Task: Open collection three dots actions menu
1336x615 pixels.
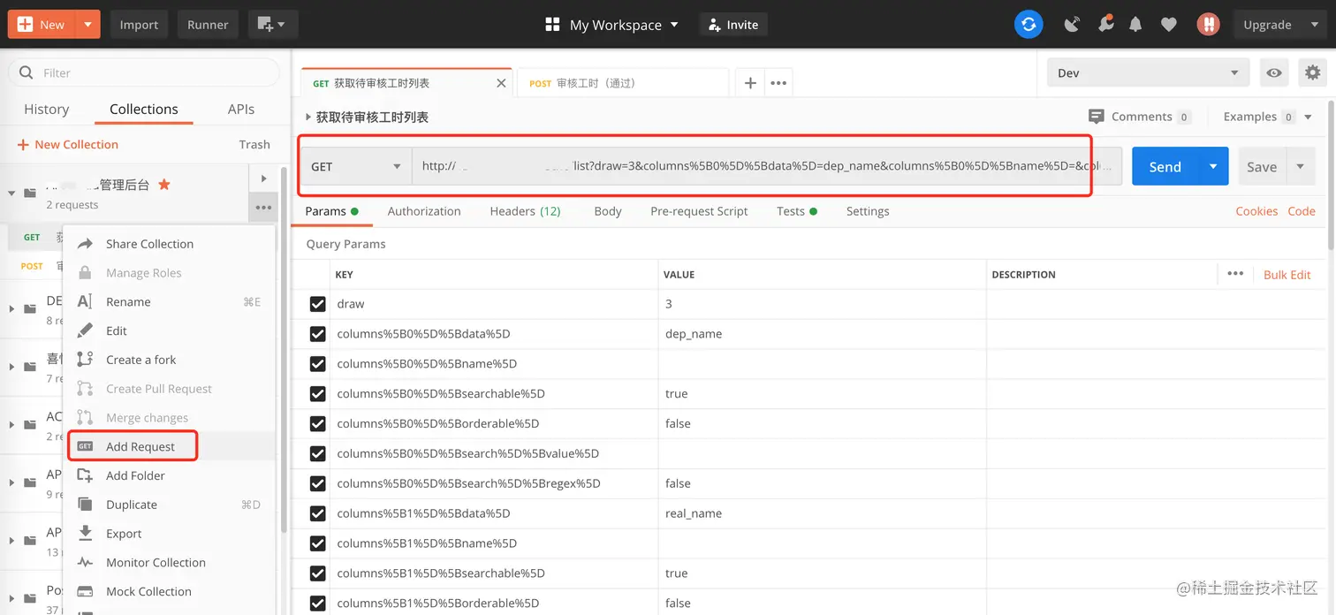Action: coord(263,209)
